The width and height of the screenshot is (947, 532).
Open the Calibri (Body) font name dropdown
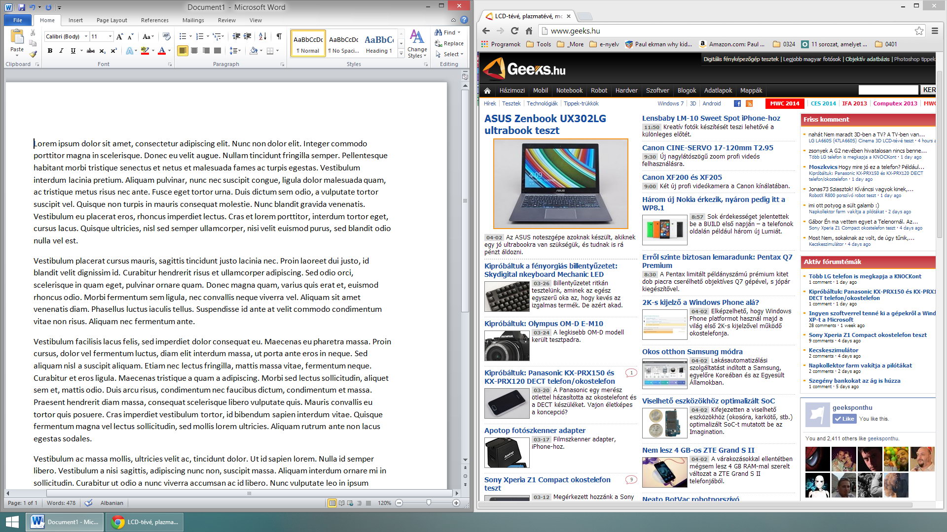click(86, 36)
